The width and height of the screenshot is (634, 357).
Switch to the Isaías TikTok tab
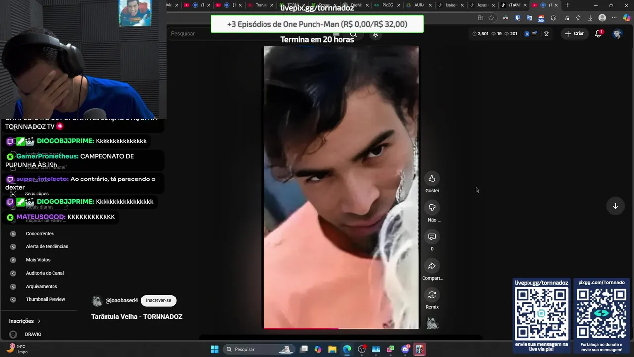pos(450,5)
